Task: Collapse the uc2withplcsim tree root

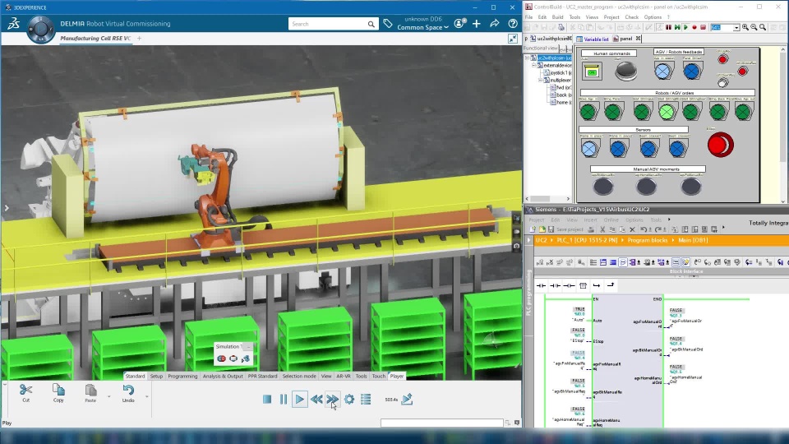Action: pyautogui.click(x=528, y=58)
